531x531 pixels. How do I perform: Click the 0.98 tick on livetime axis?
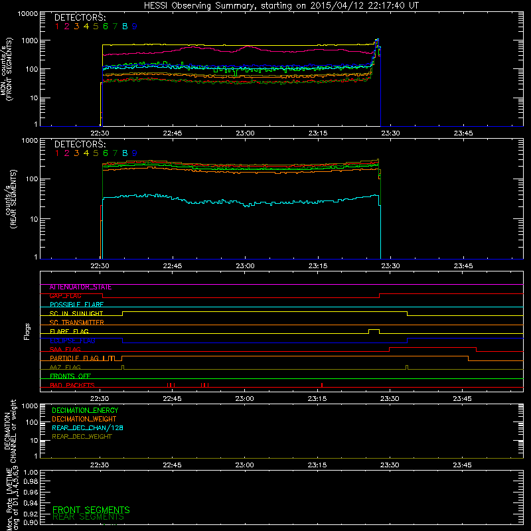[x=31, y=482]
